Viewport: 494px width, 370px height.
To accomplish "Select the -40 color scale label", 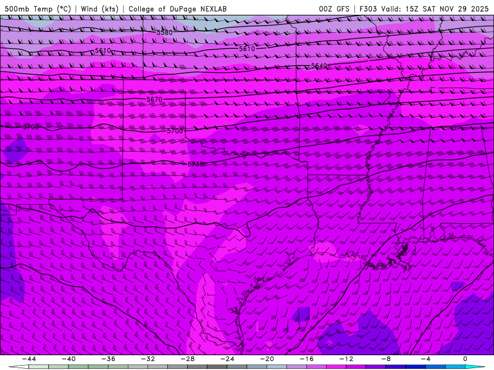I will tap(69, 359).
